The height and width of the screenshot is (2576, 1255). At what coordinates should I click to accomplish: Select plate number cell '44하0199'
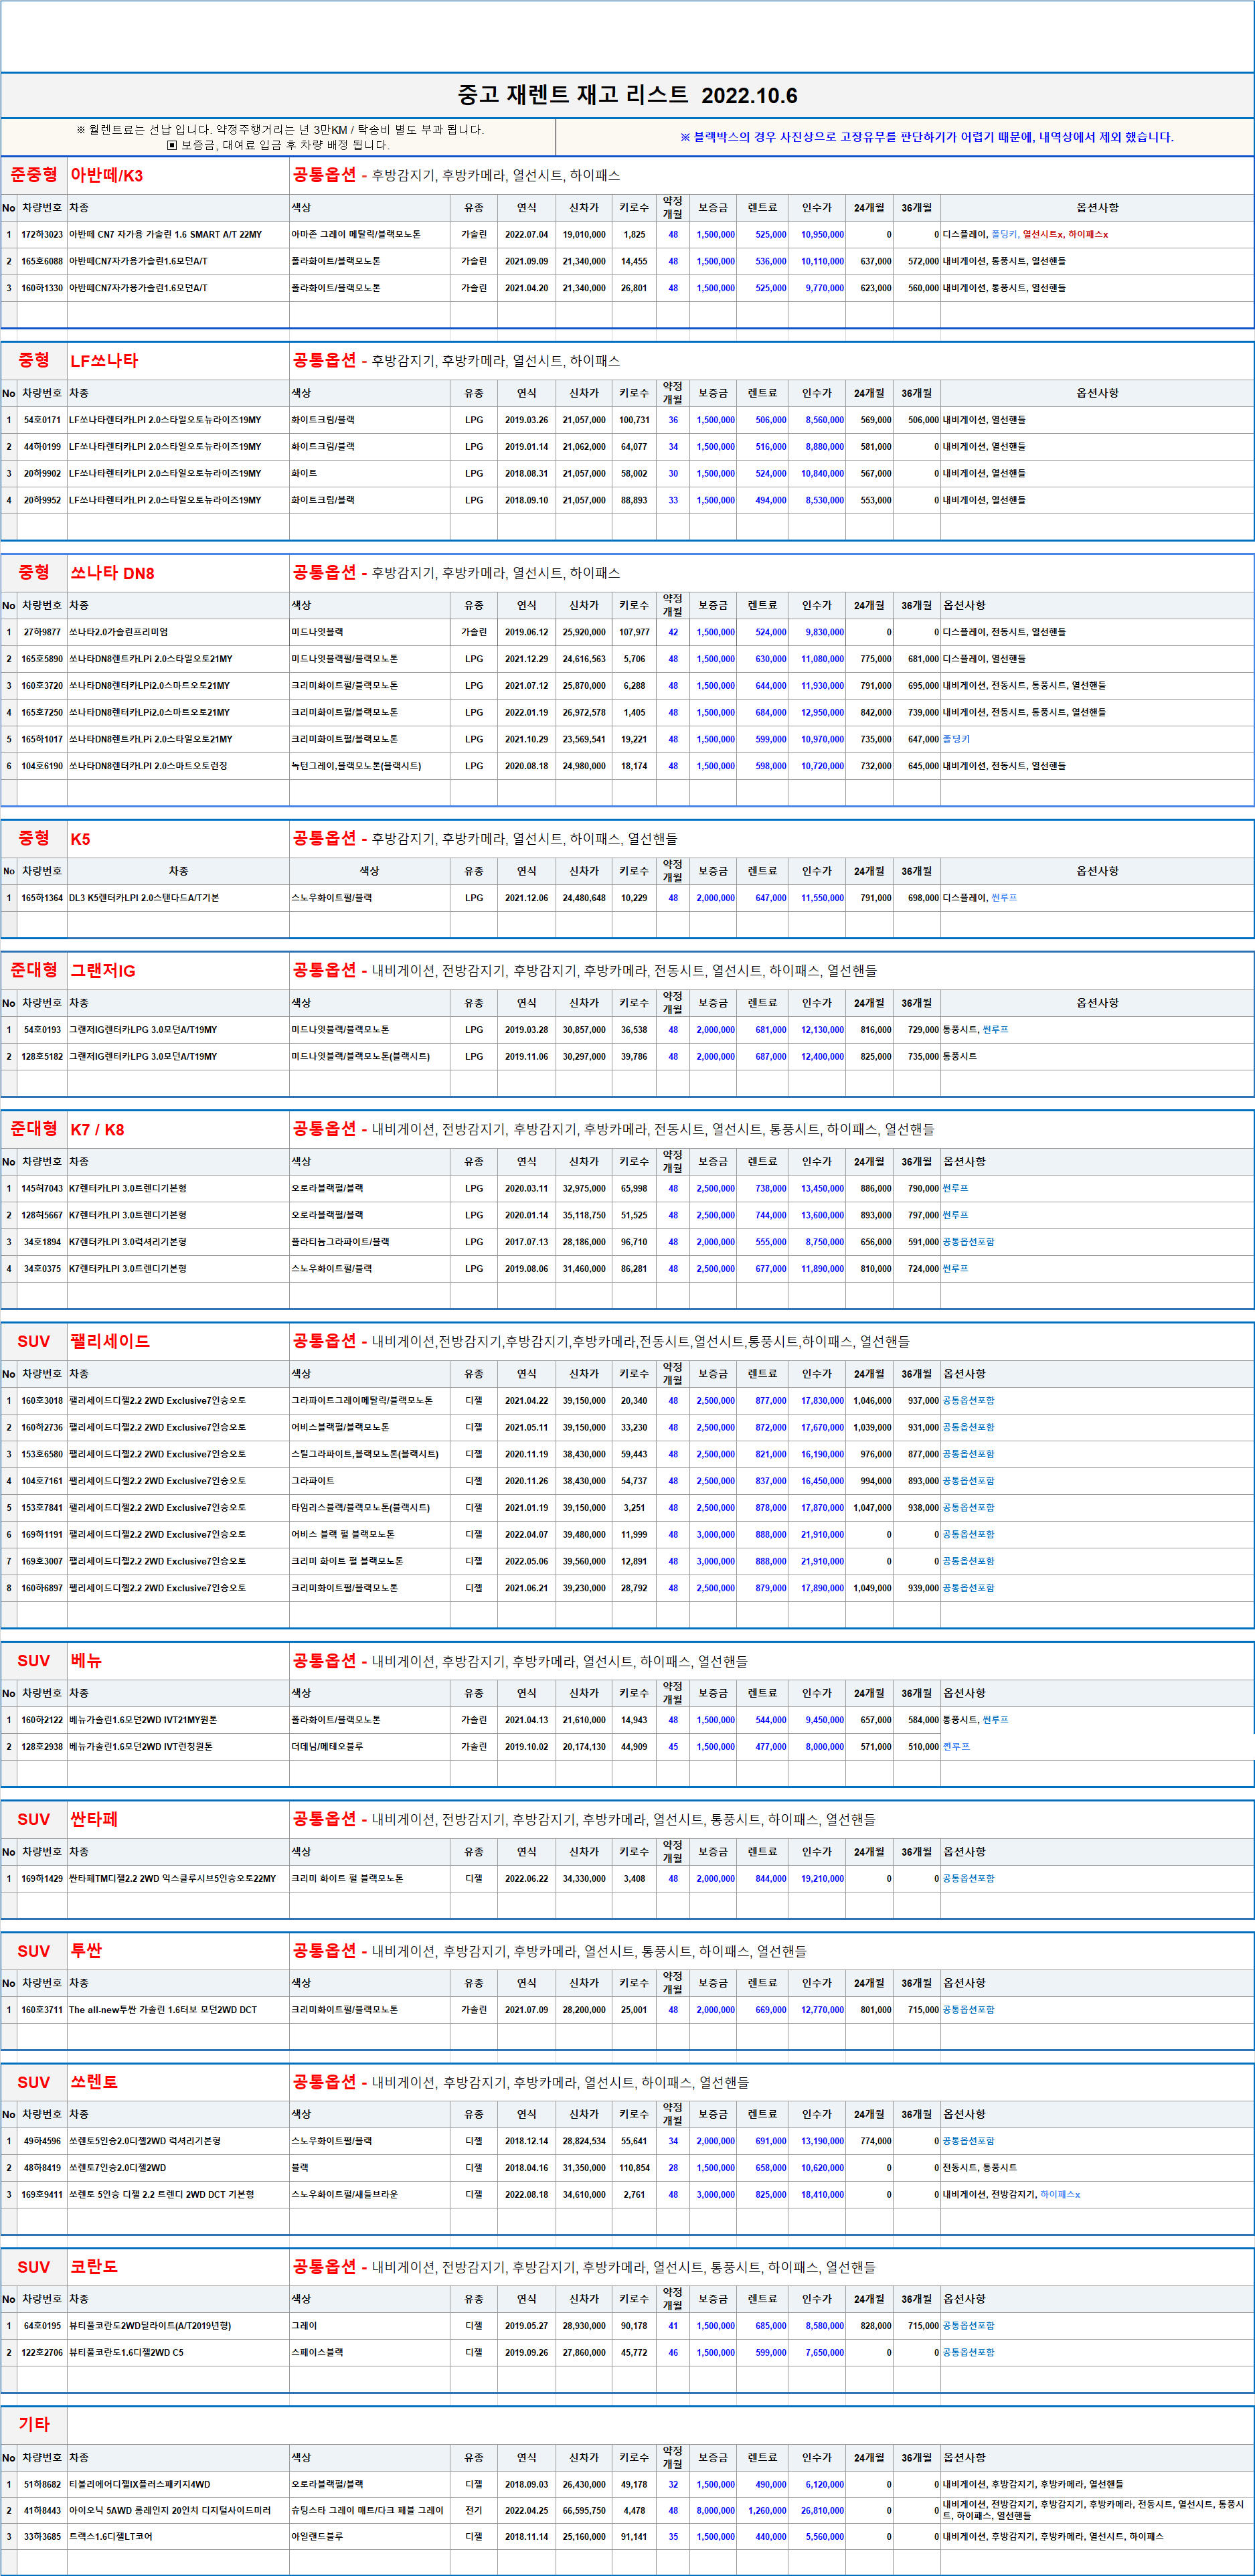pyautogui.click(x=42, y=447)
